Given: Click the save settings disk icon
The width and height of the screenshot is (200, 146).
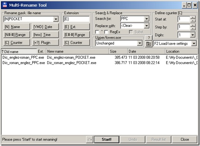Looking at the screenshot, I should point(149,44).
